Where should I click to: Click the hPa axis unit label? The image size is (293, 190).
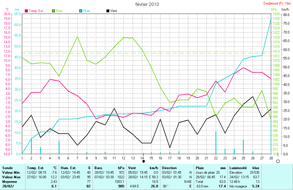[x=274, y=9]
